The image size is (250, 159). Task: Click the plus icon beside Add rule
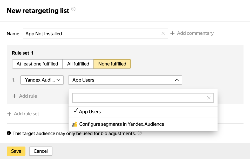(15, 96)
